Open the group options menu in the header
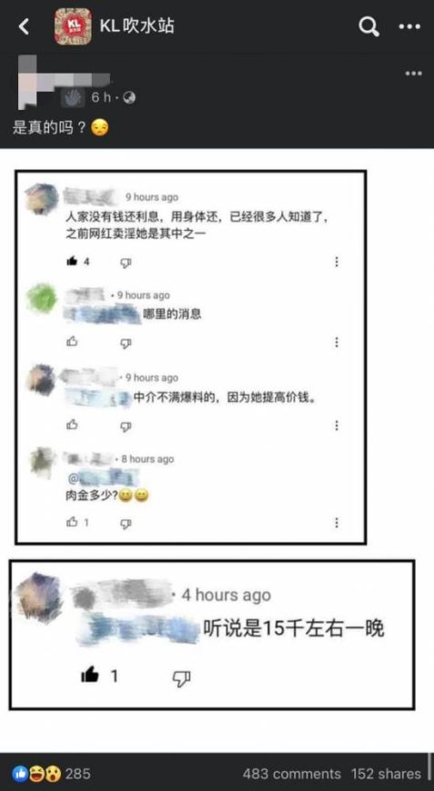Screen dimensions: 434x791 (409, 26)
